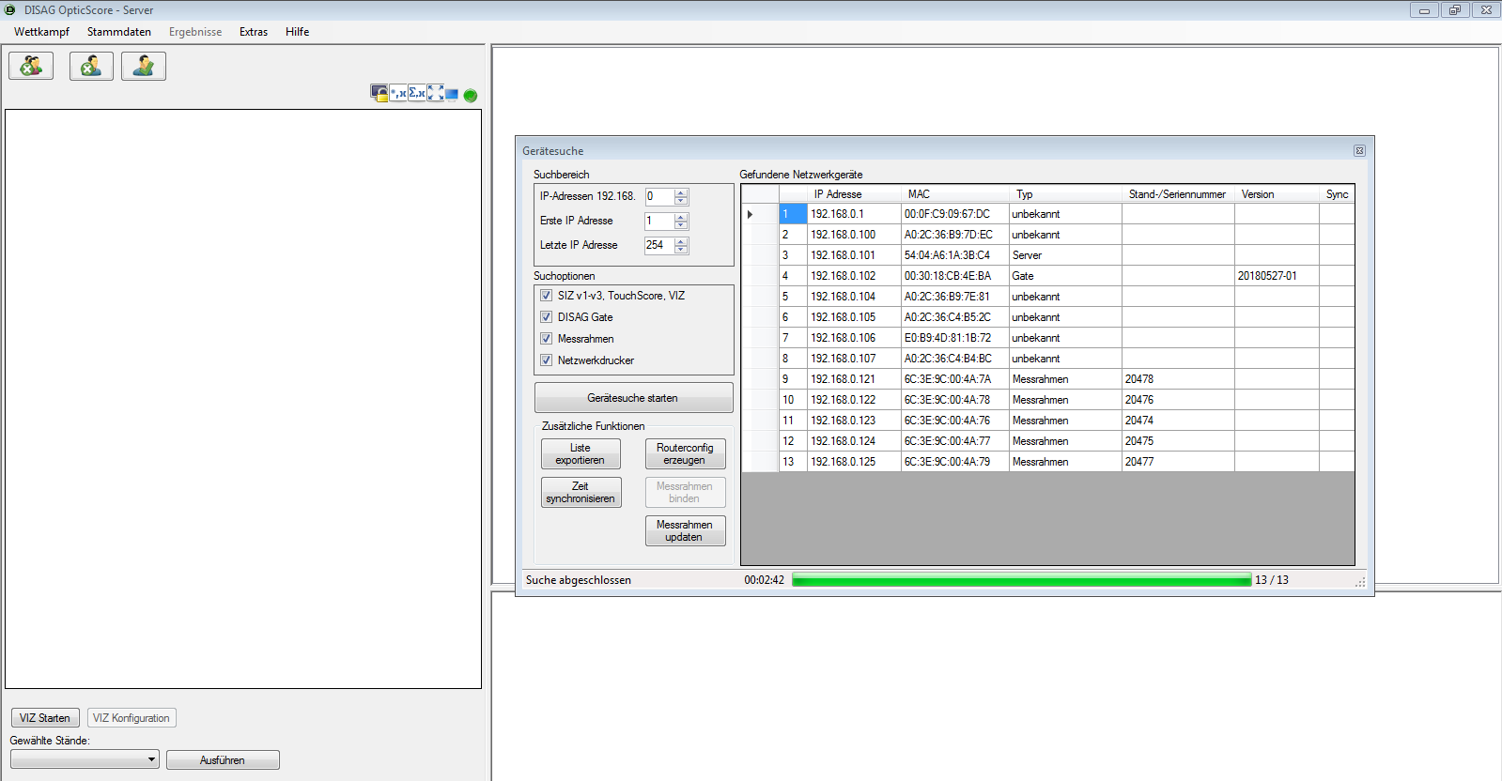Click the green status checkmark indicator
This screenshot has width=1502, height=781.
tap(471, 95)
